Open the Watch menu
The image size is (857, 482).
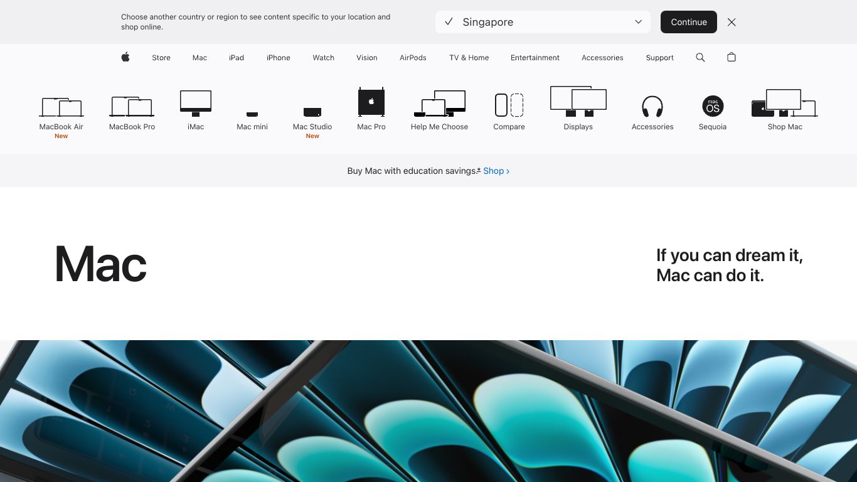(324, 58)
